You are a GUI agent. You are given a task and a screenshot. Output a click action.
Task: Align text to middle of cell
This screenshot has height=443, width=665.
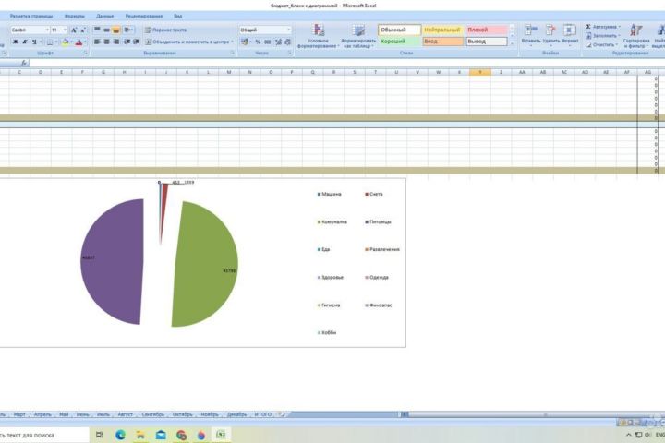point(106,30)
